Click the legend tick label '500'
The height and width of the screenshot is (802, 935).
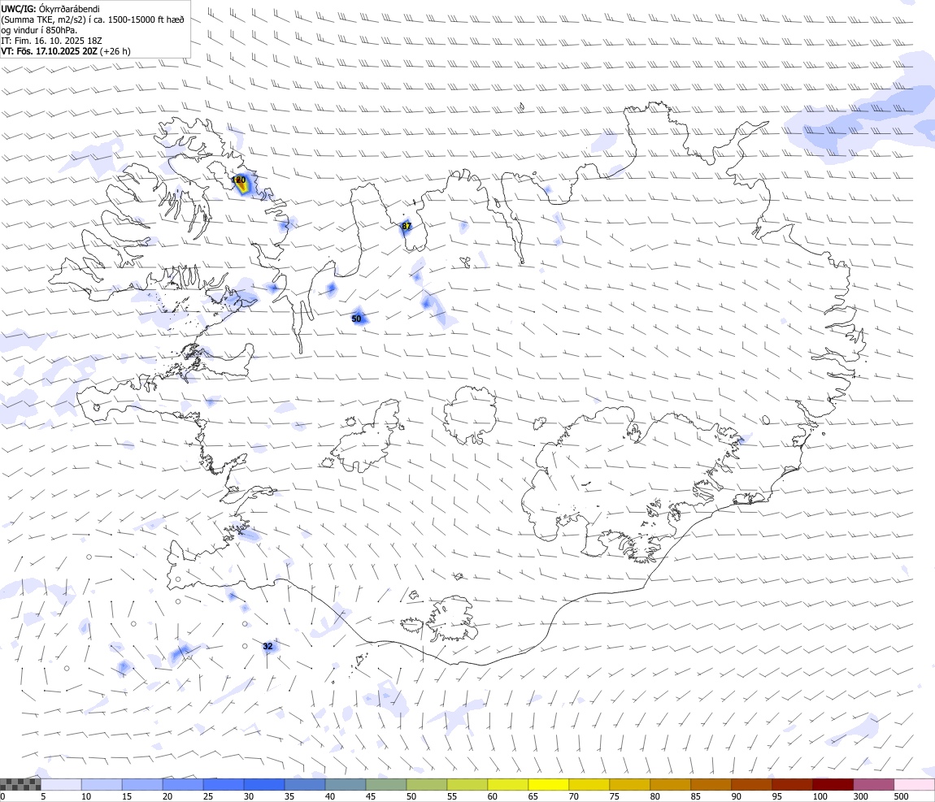click(x=901, y=796)
